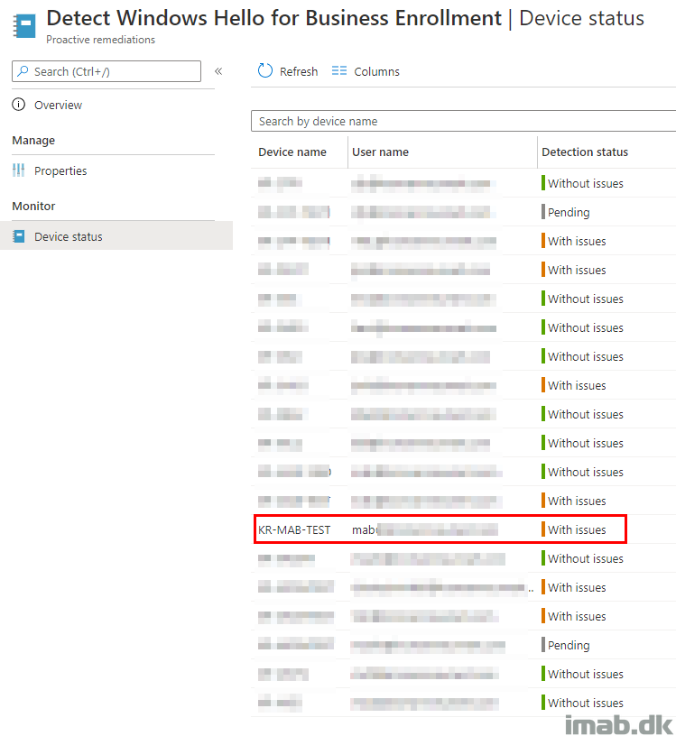Click the magnifier icon in sidebar search
Image resolution: width=676 pixels, height=736 pixels.
click(22, 71)
